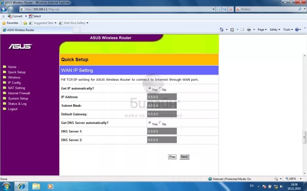Click the Print icon

[x=249, y=30]
